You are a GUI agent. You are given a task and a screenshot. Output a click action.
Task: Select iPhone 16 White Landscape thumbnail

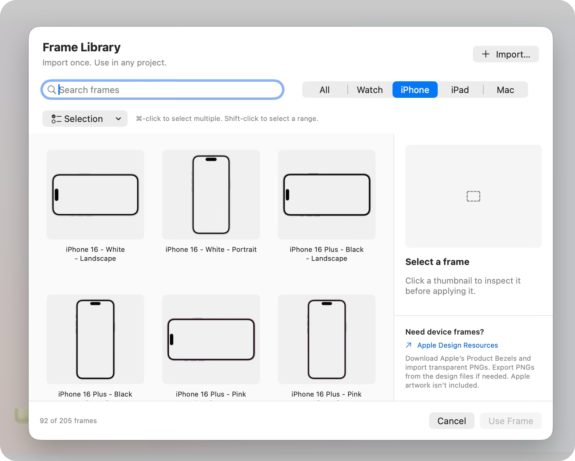pos(95,195)
